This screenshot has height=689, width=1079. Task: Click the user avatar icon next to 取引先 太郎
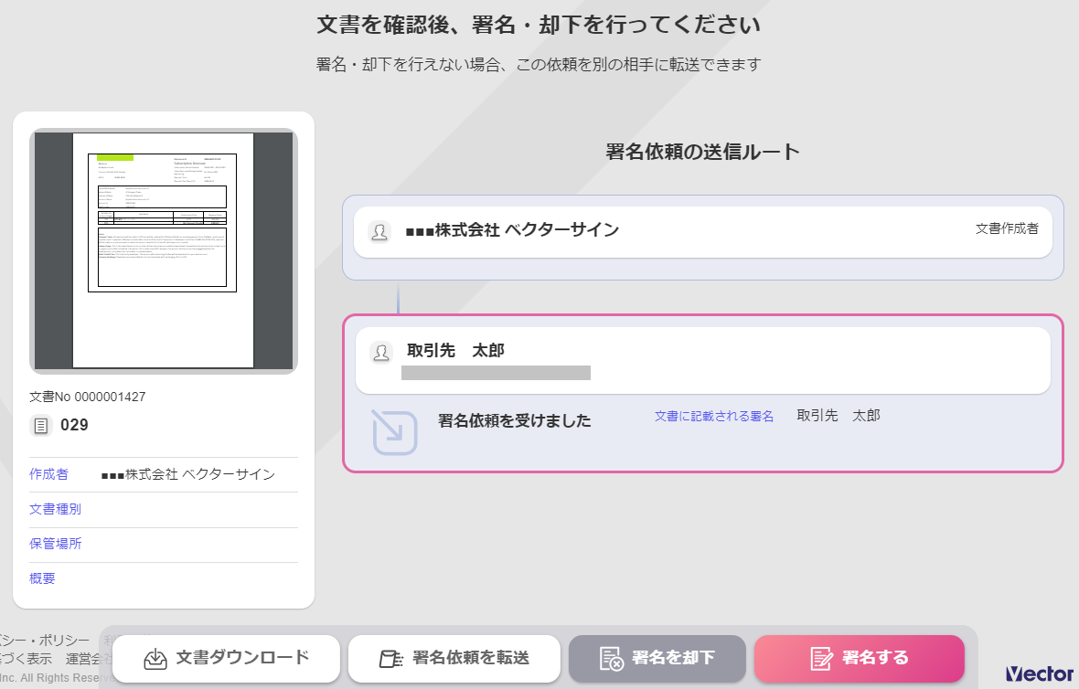point(380,353)
